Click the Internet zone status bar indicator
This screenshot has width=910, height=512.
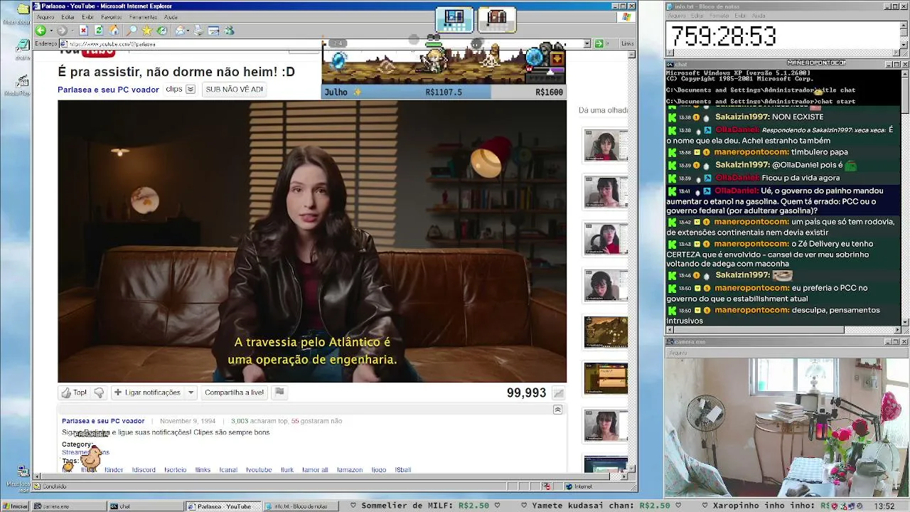coord(579,486)
